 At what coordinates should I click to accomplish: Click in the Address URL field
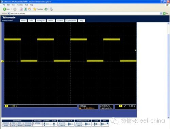[x=85, y=13]
